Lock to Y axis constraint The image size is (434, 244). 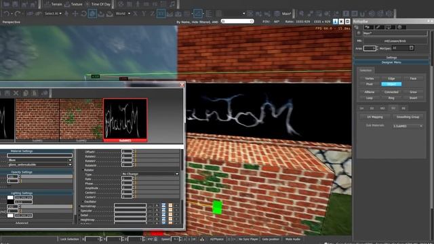pos(144,14)
